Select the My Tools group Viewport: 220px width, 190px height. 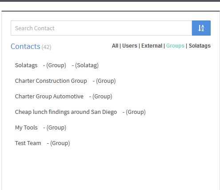pos(26,128)
